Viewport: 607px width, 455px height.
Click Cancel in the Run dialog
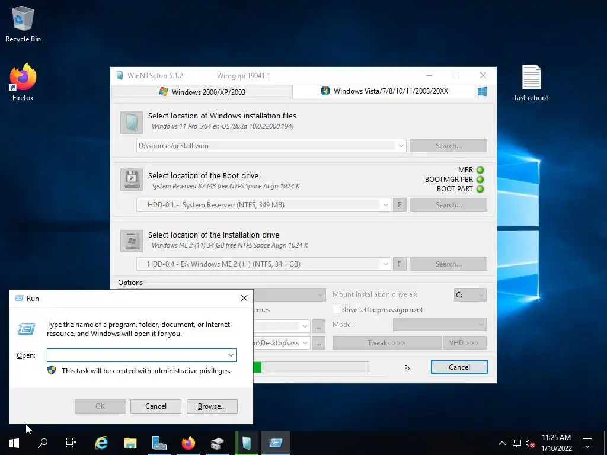(156, 406)
